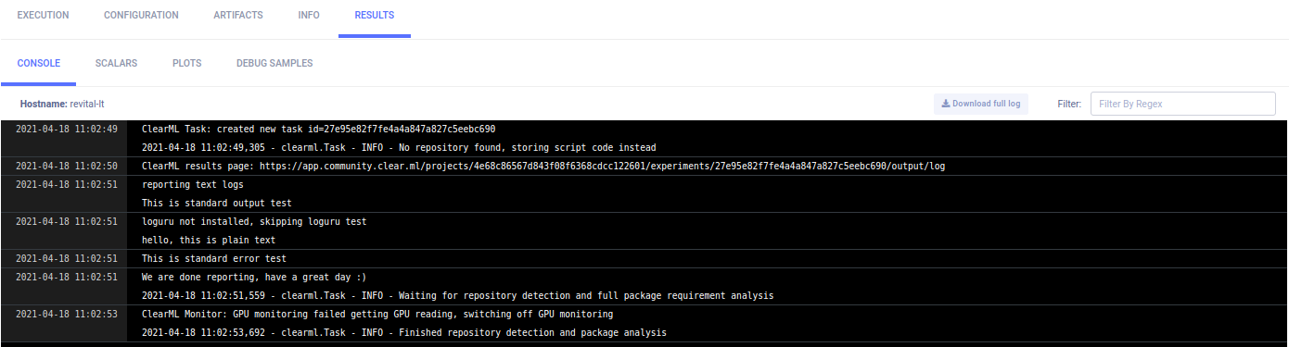The width and height of the screenshot is (1289, 347).
Task: Focus the Filter By Regex field
Action: [1177, 104]
